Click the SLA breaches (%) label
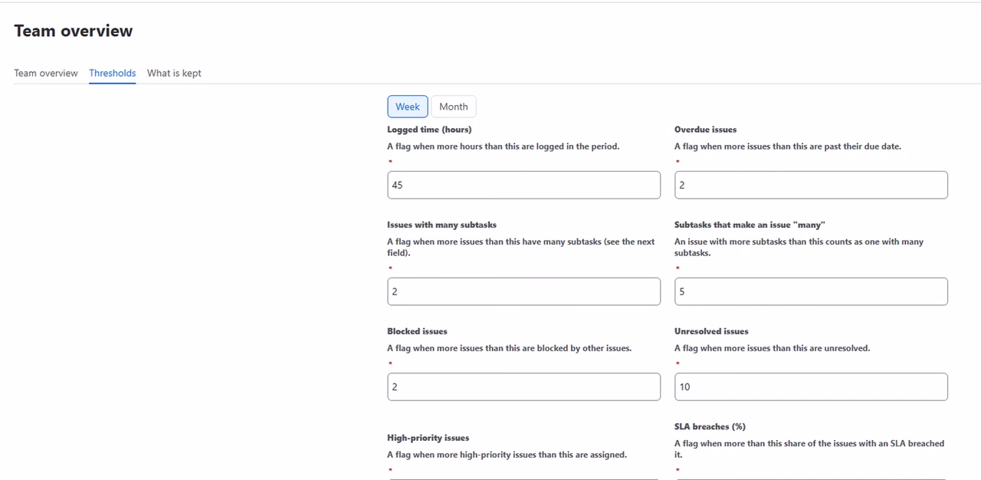This screenshot has width=981, height=480. 710,426
